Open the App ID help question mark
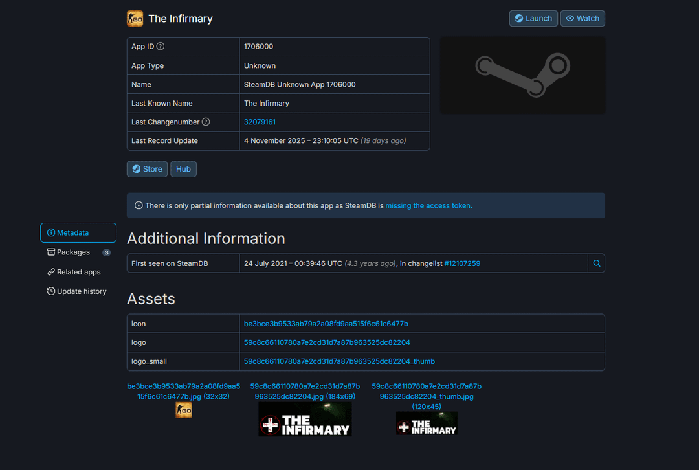This screenshot has height=470, width=699. (x=161, y=47)
